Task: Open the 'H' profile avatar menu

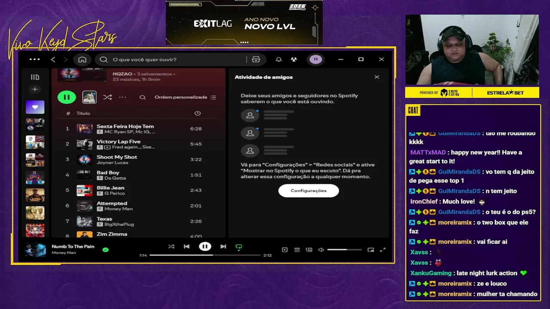Action: 316,59
